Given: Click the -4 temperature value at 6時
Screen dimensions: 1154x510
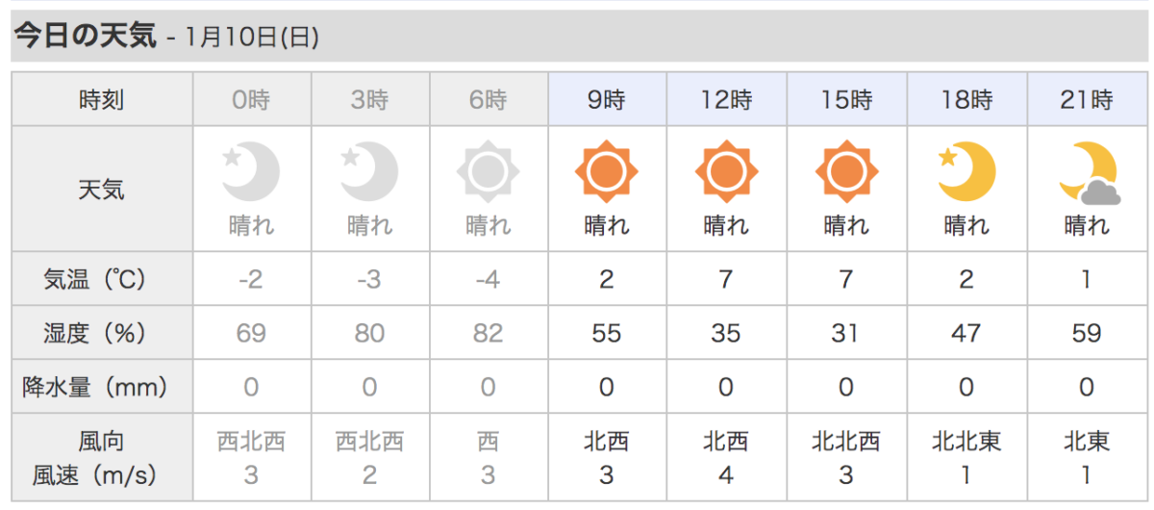Looking at the screenshot, I should click(488, 279).
